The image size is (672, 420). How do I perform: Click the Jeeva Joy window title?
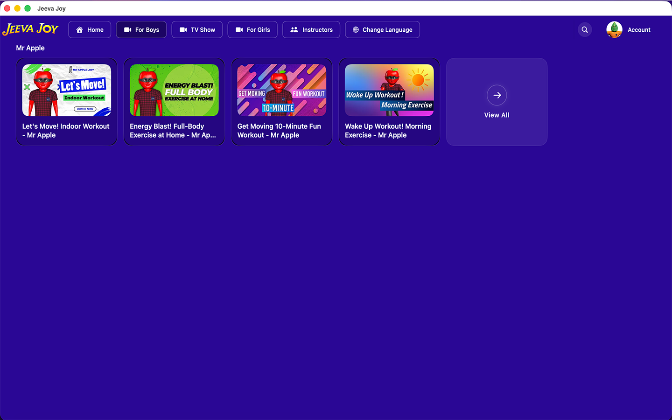(x=51, y=8)
